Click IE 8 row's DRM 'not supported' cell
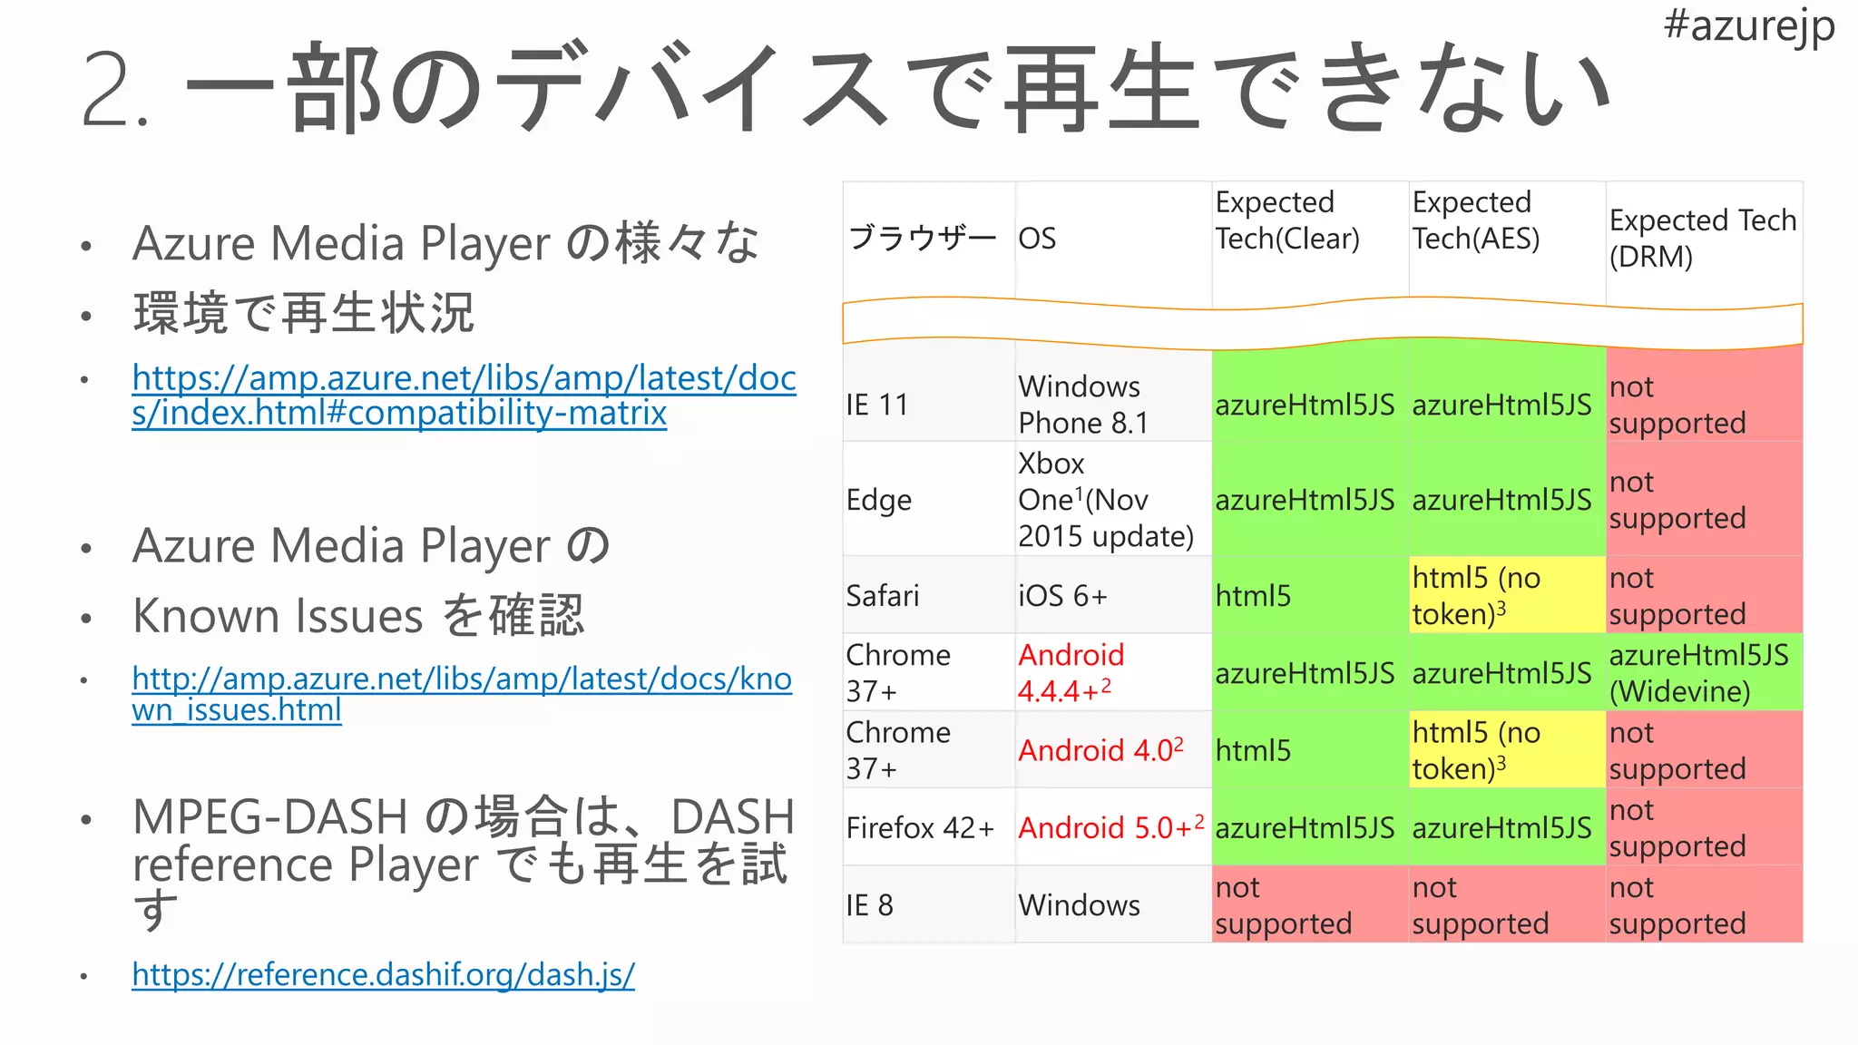Image resolution: width=1858 pixels, height=1045 pixels. (x=1704, y=904)
